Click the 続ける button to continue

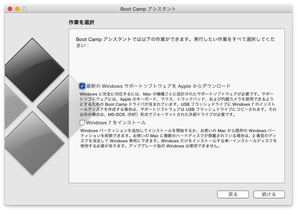click(x=269, y=194)
